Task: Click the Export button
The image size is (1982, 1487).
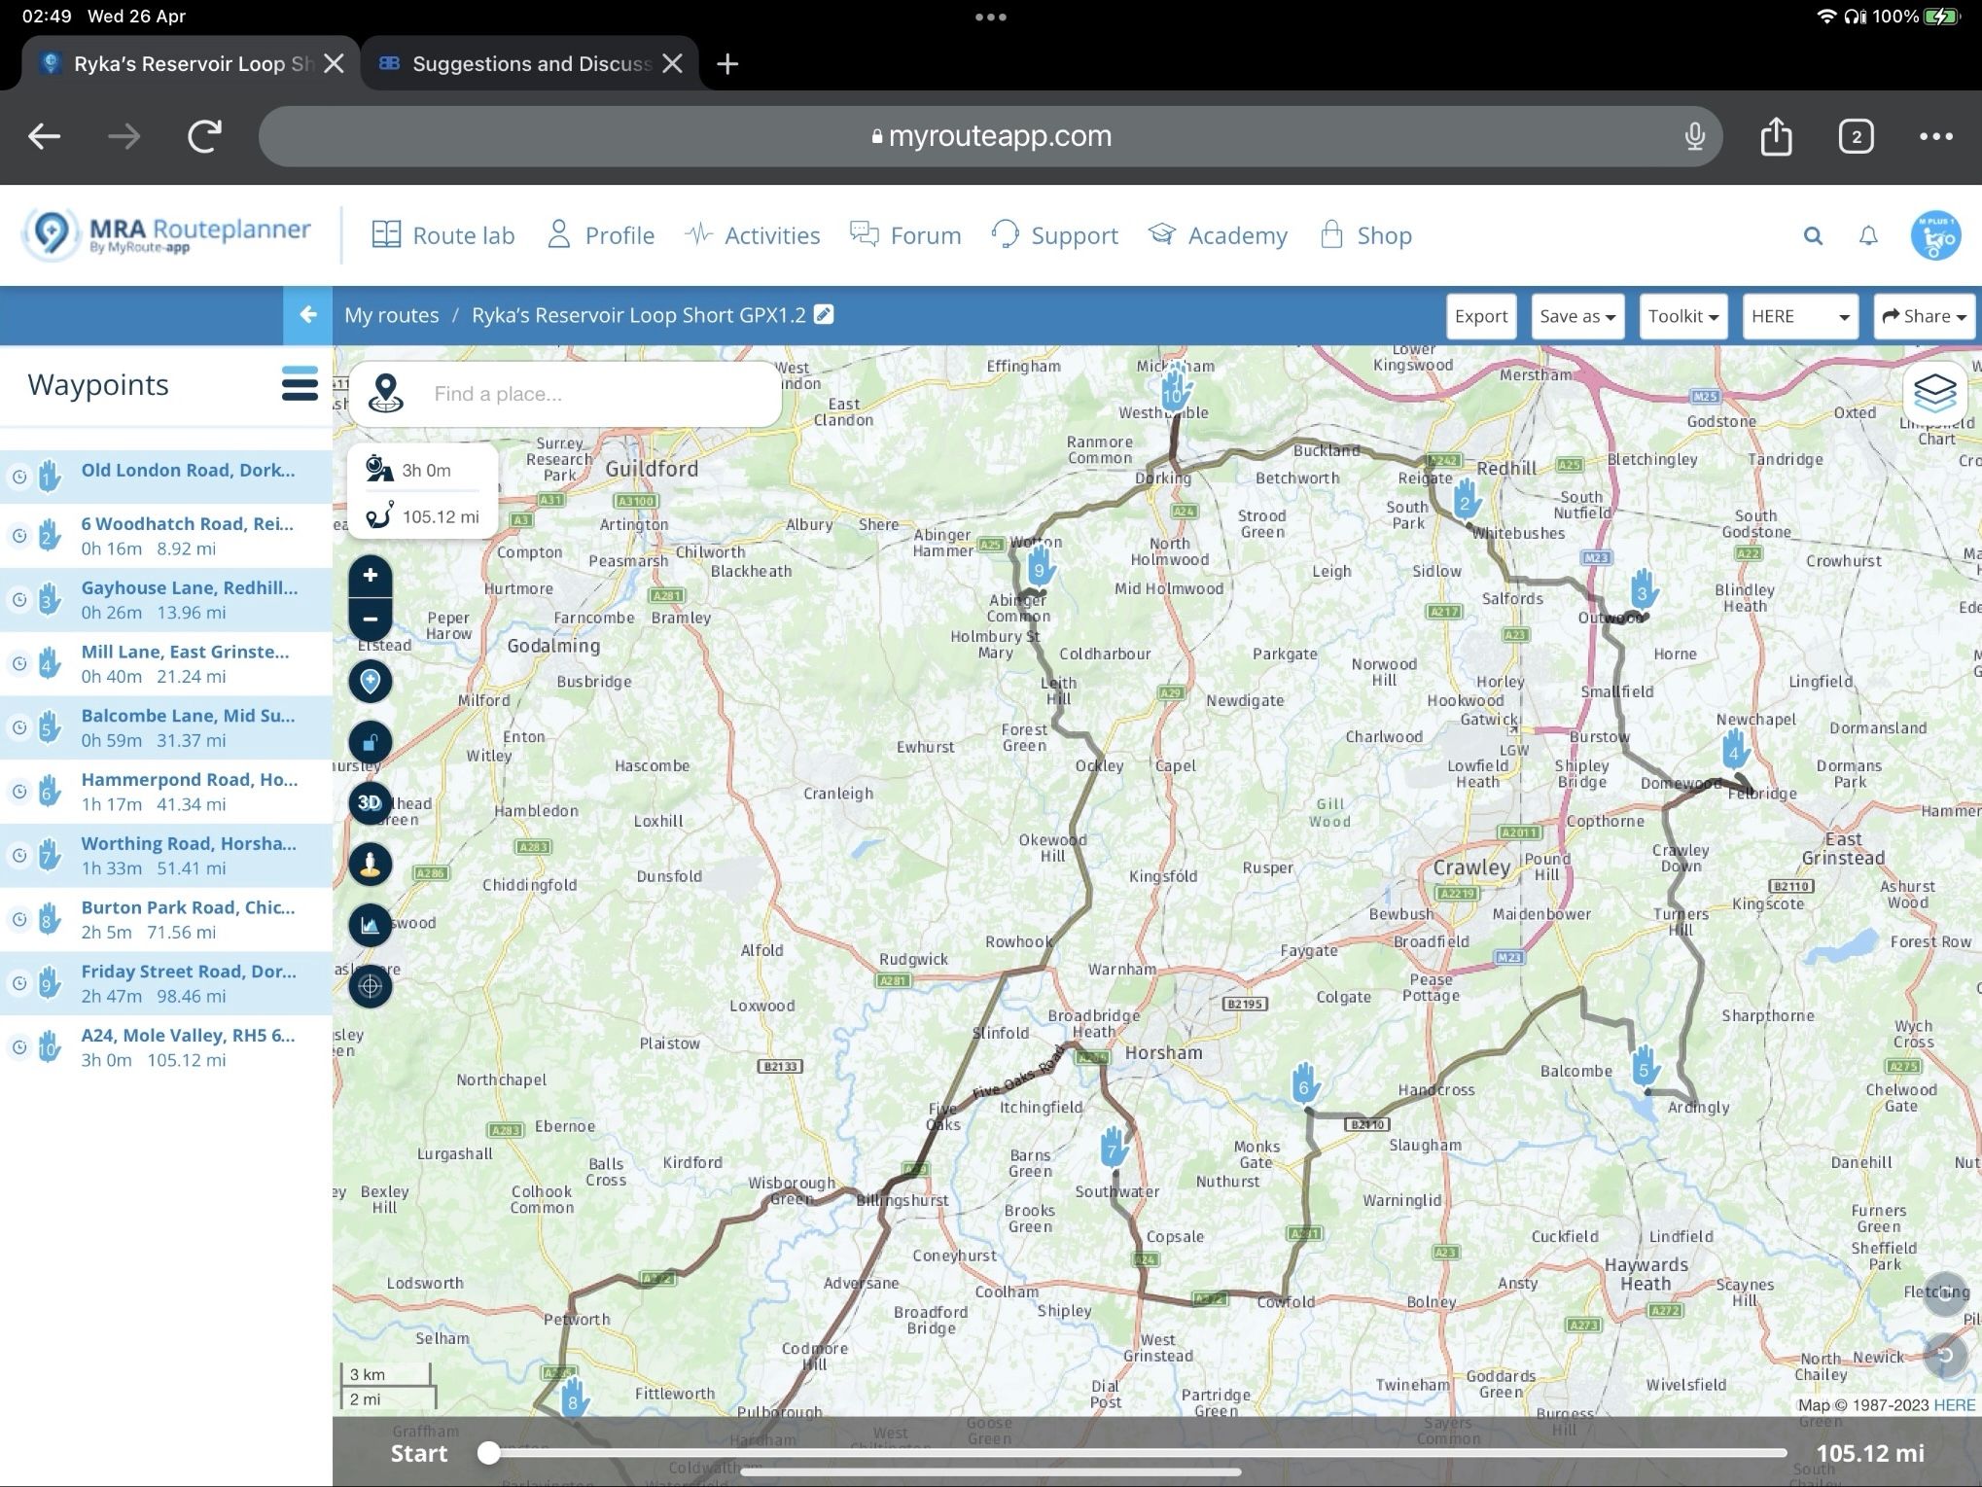Action: point(1481,316)
